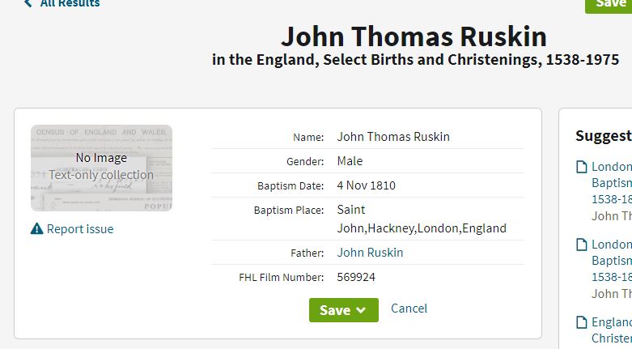Expand the green Save dropdown chevron

click(x=361, y=310)
